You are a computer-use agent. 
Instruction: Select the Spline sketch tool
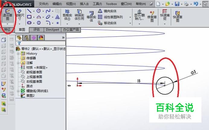point(48,11)
